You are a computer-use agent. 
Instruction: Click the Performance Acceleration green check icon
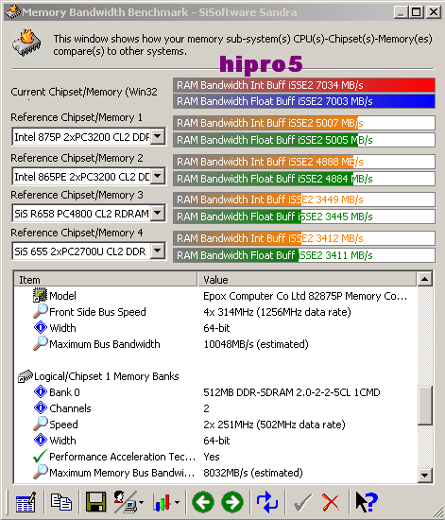click(40, 457)
